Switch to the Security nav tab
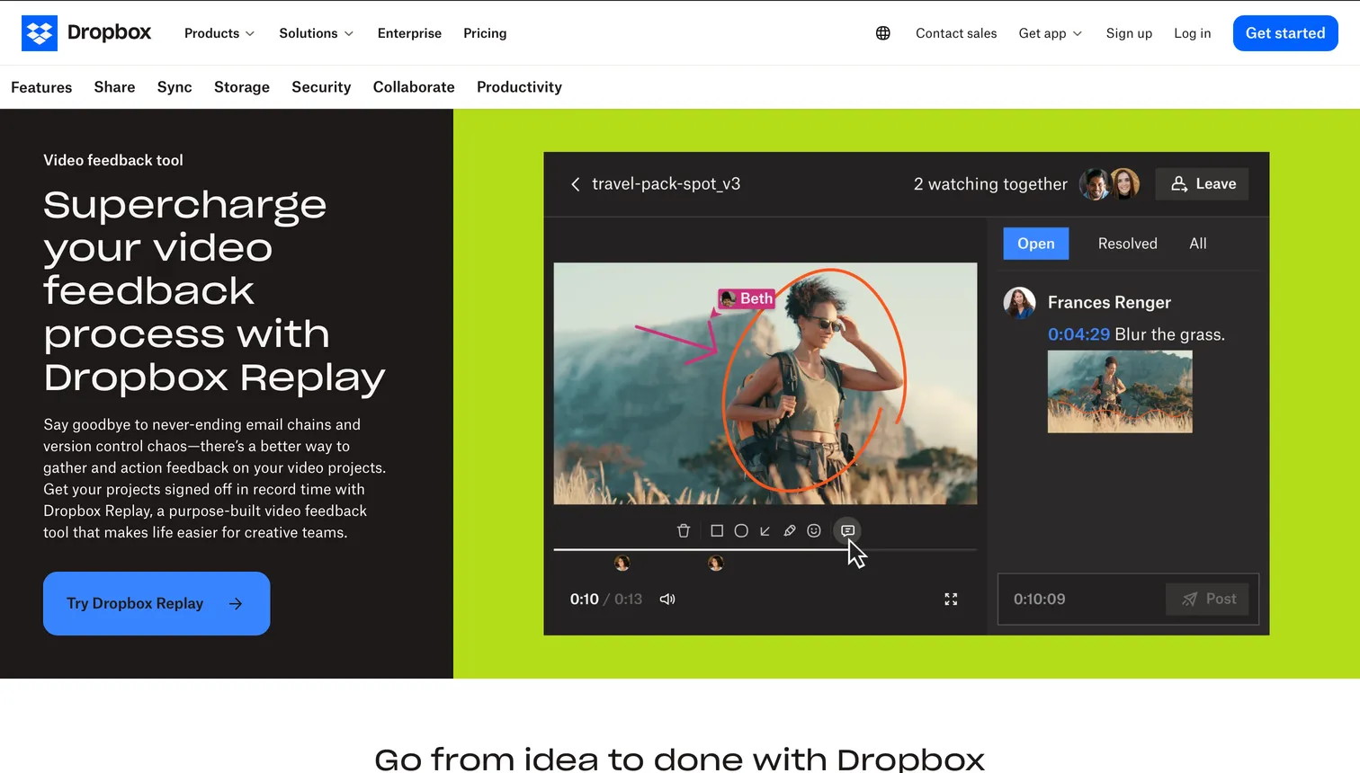Viewport: 1360px width, 773px height. 321,86
